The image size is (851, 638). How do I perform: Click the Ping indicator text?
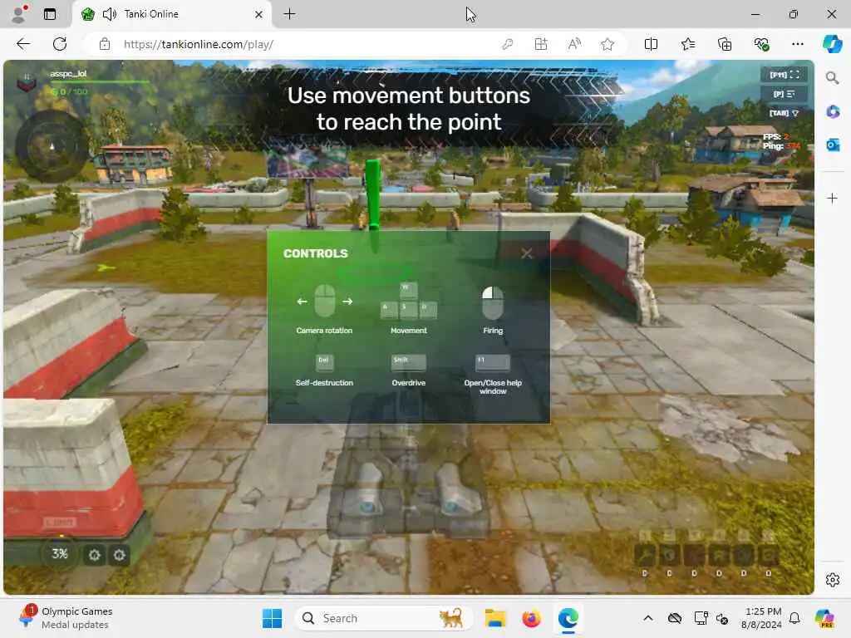(x=781, y=146)
